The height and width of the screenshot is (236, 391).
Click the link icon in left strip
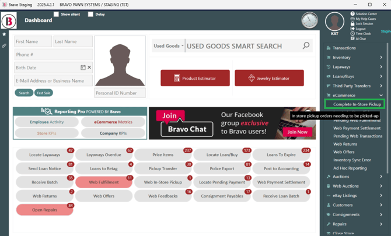[x=4, y=46]
